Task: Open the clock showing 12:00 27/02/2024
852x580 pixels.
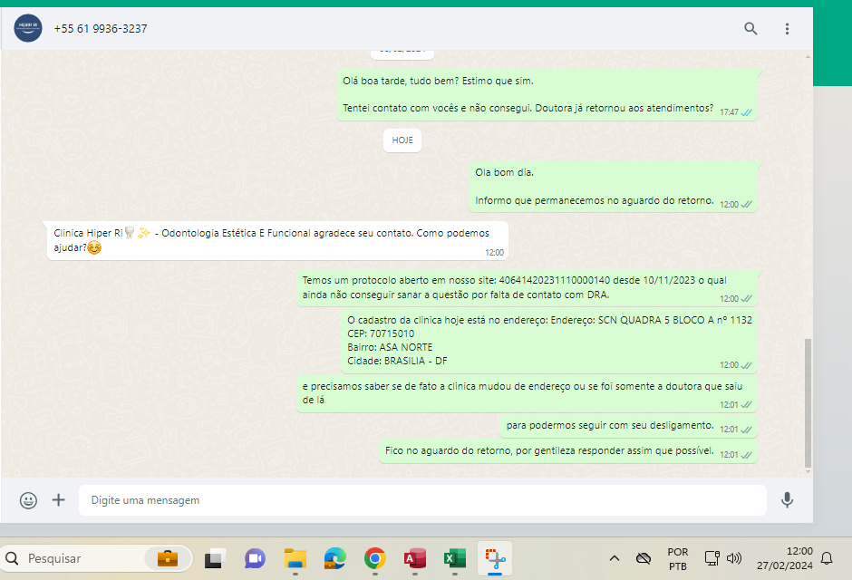Action: 785,558
